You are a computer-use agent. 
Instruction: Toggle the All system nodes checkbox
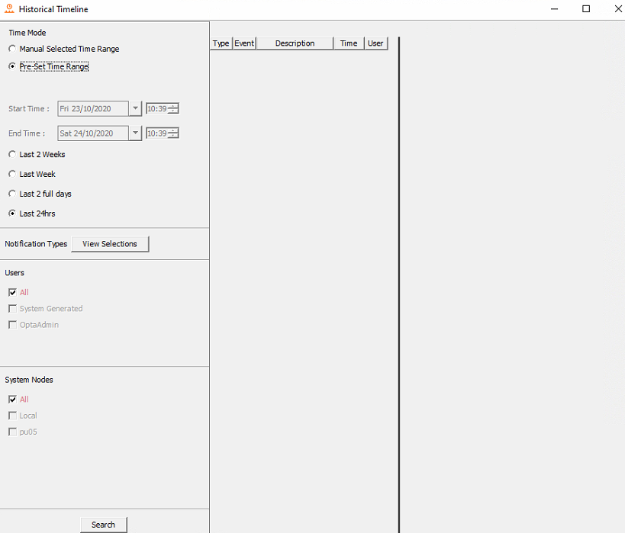pyautogui.click(x=12, y=399)
